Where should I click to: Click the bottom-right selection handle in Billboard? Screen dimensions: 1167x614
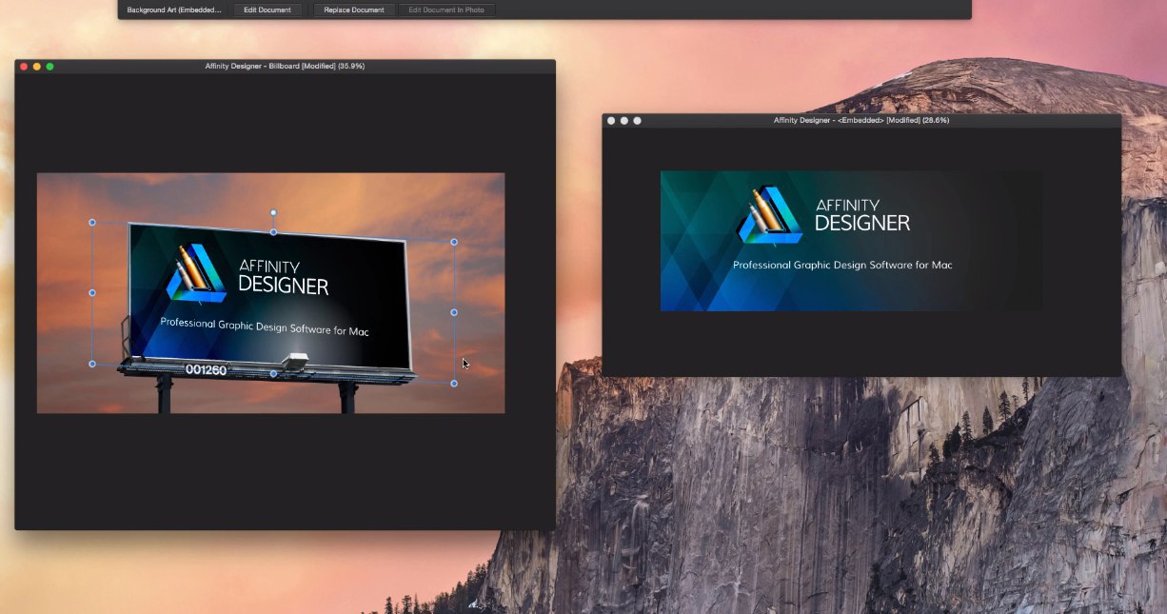click(454, 384)
